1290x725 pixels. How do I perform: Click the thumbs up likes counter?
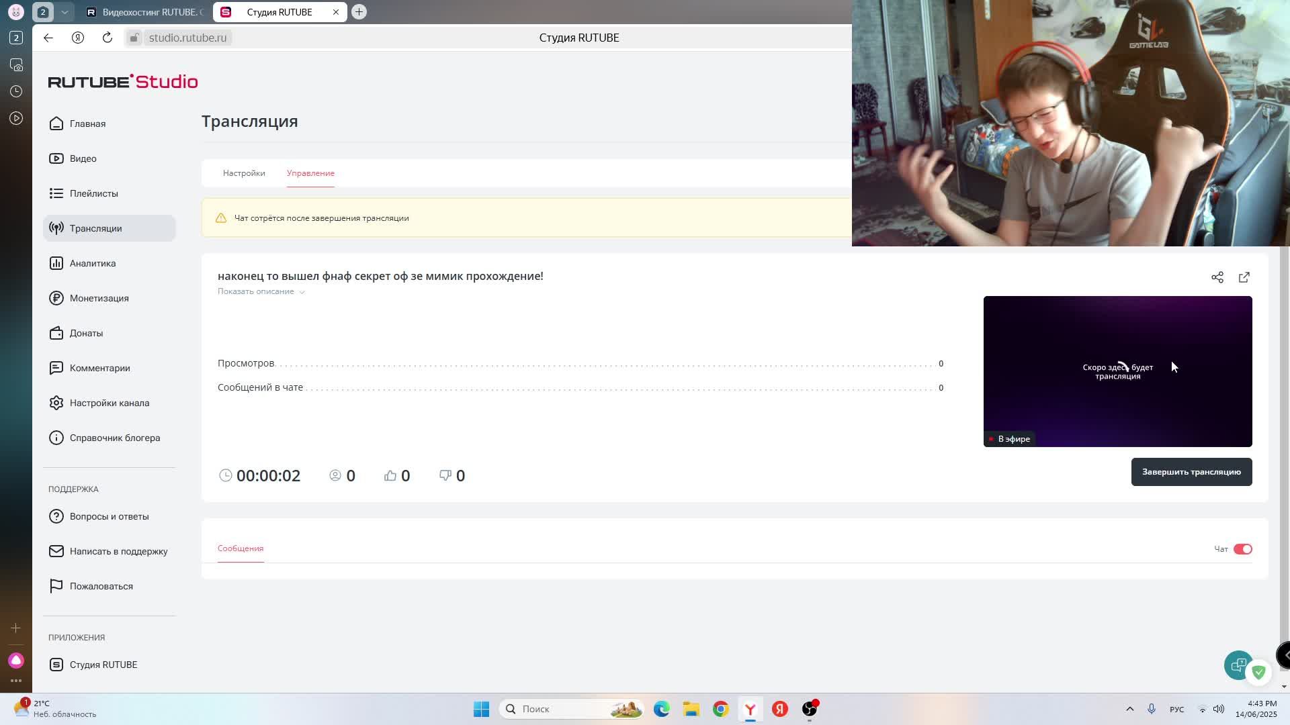[397, 475]
